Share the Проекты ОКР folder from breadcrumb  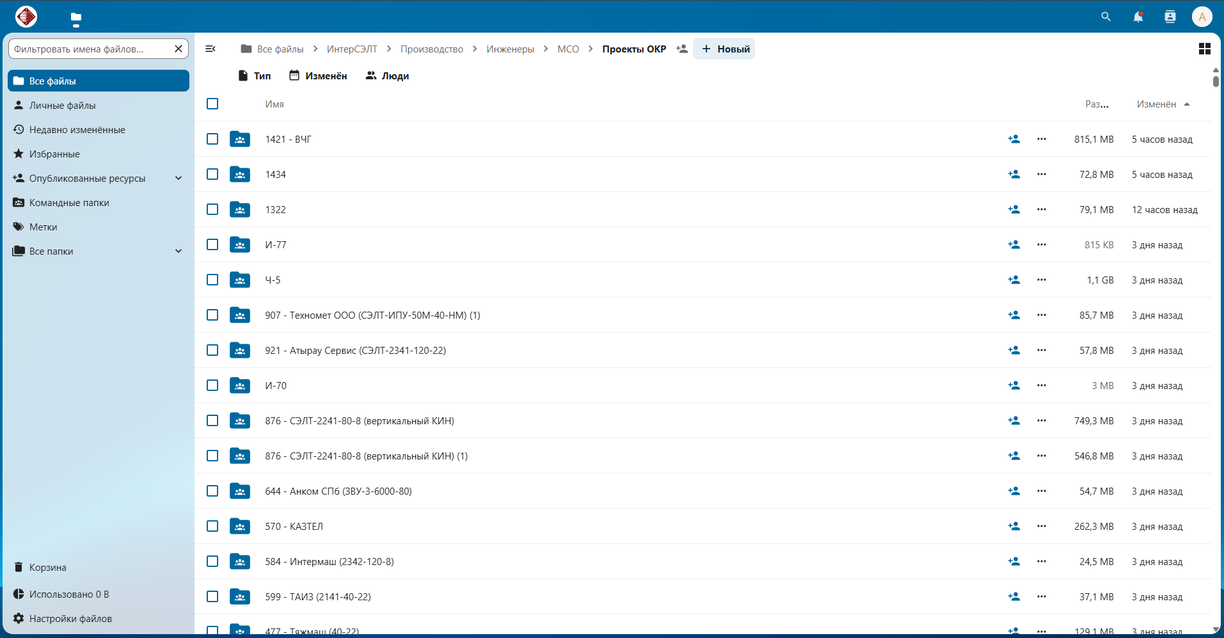682,49
